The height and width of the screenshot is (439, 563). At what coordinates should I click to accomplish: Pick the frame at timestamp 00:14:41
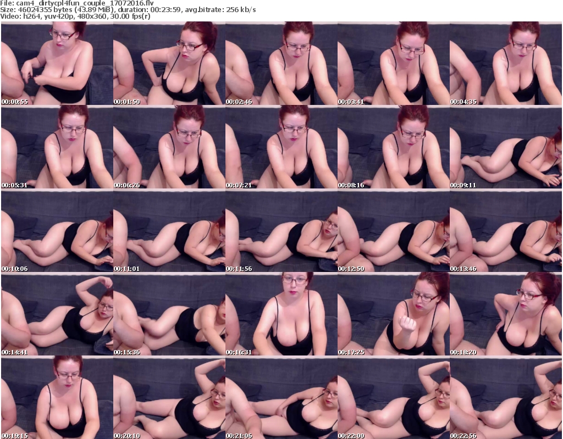coord(57,314)
